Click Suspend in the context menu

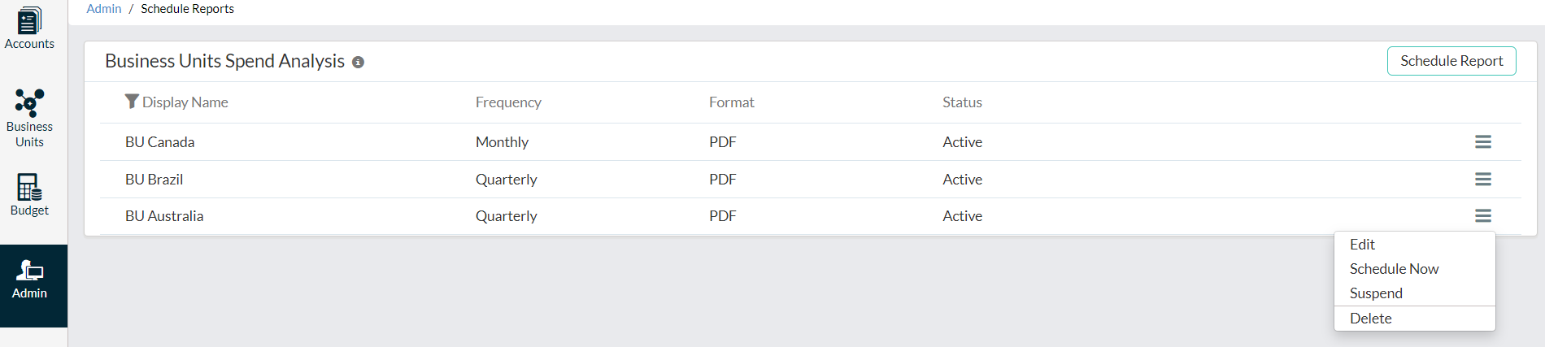pyautogui.click(x=1376, y=293)
